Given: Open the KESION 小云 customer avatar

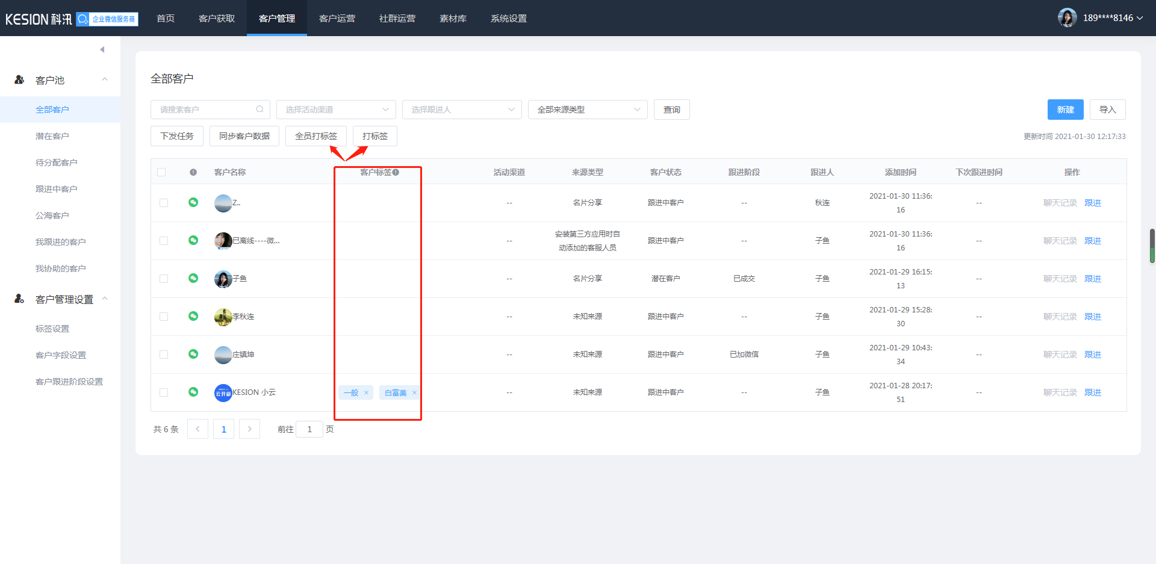Looking at the screenshot, I should 223,392.
